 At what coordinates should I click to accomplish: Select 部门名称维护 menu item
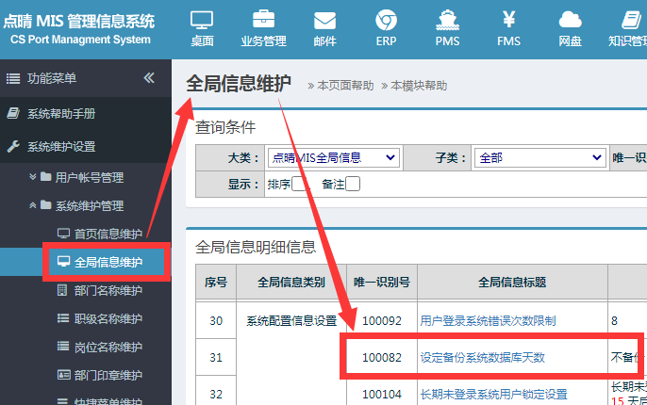[108, 291]
